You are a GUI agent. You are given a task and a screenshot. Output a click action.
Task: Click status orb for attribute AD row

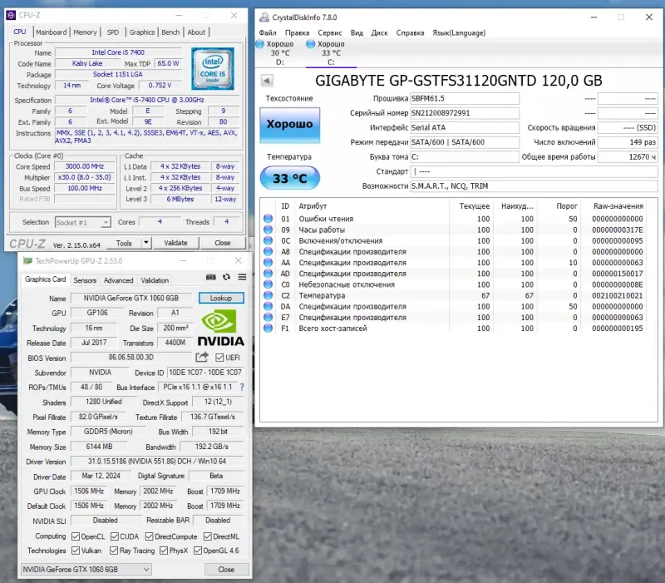pos(268,274)
